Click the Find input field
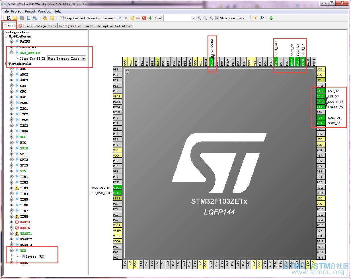This screenshot has width=351, height=279. pos(178,18)
